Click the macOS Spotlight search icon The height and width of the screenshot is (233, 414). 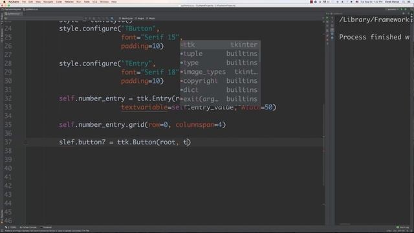404,2
